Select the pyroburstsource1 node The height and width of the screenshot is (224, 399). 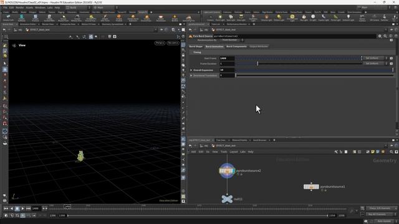[x=311, y=187]
